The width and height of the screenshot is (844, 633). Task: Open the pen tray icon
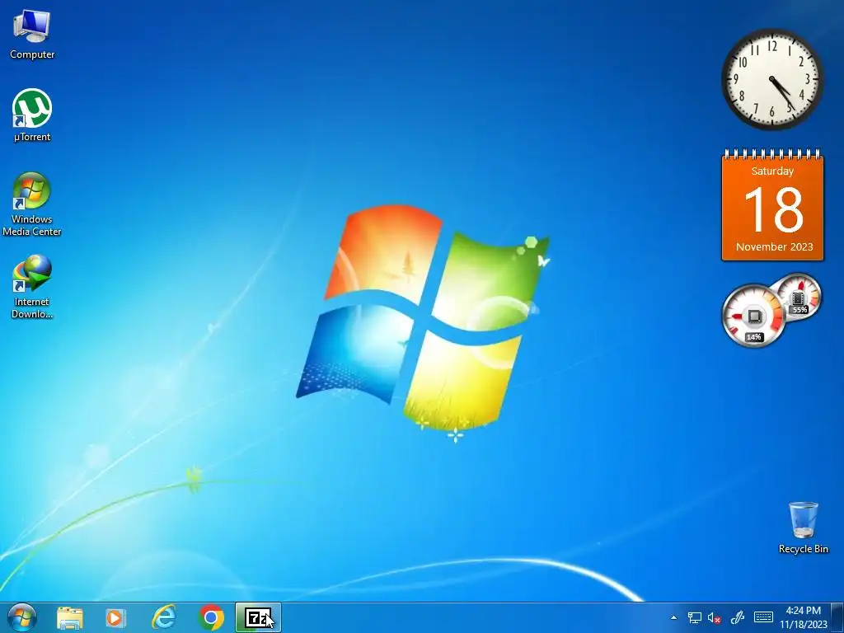pos(737,618)
